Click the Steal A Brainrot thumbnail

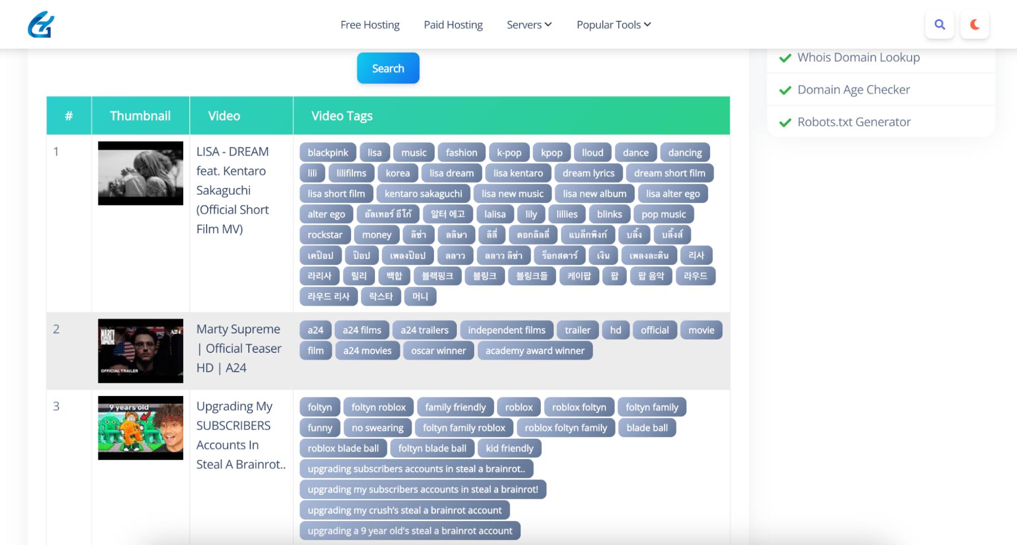[x=140, y=428]
